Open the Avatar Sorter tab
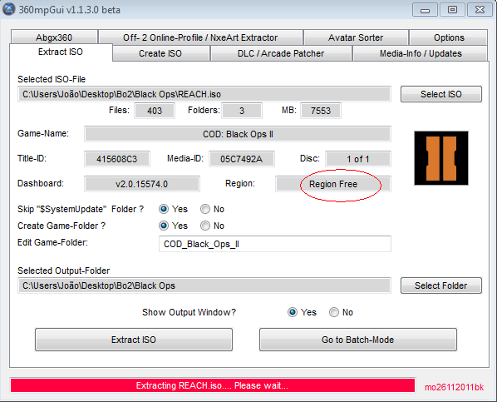The width and height of the screenshot is (497, 402). (x=356, y=37)
